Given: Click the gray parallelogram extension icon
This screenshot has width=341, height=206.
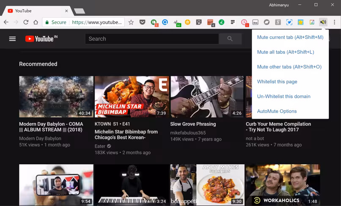Looking at the screenshot, I should click(267, 22).
